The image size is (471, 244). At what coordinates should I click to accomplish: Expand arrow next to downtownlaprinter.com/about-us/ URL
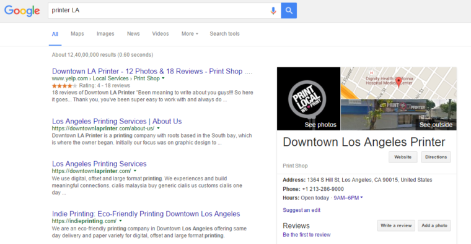pos(158,128)
